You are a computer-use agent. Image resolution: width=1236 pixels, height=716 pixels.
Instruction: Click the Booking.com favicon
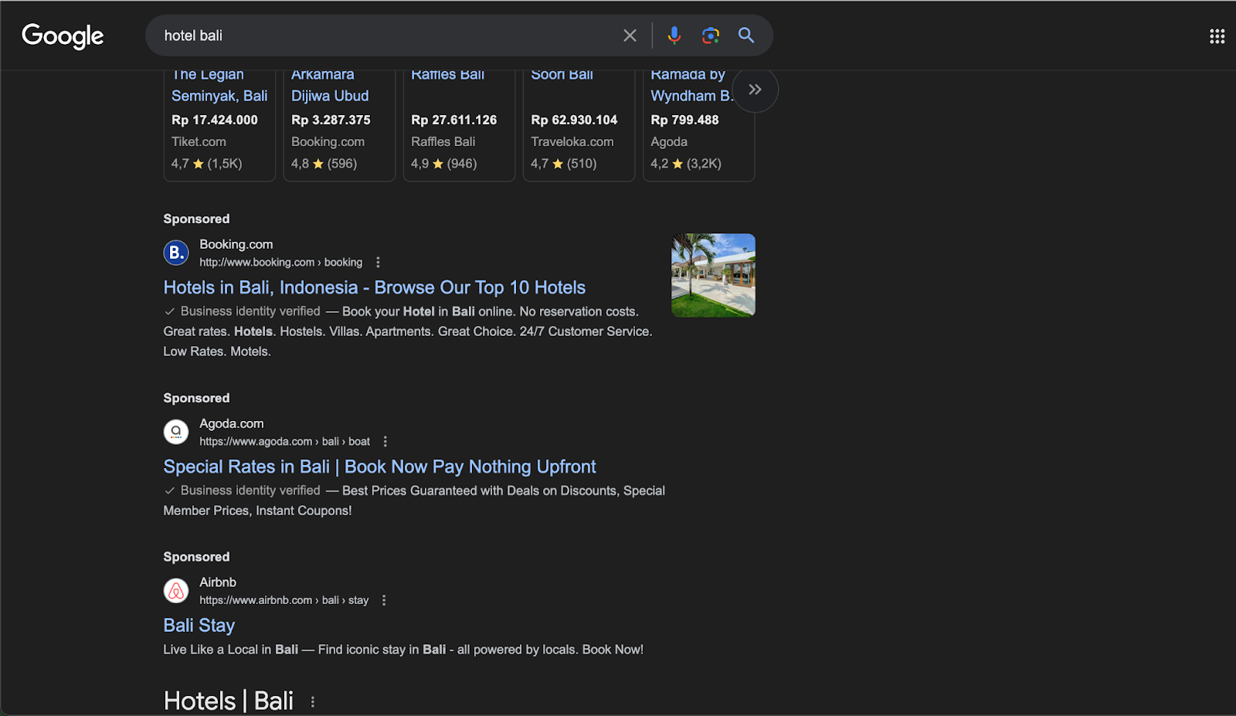pos(176,253)
